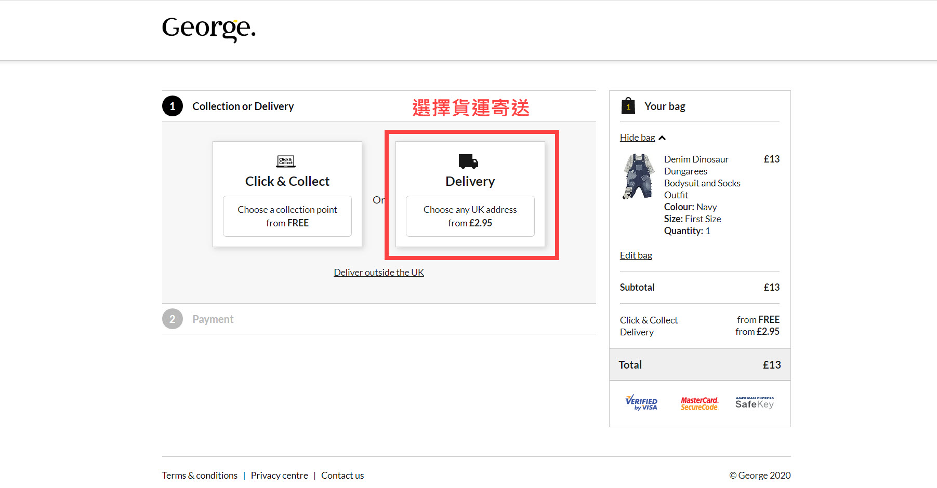Image resolution: width=937 pixels, height=488 pixels.
Task: Open Terms & conditions in the footer
Action: click(200, 476)
